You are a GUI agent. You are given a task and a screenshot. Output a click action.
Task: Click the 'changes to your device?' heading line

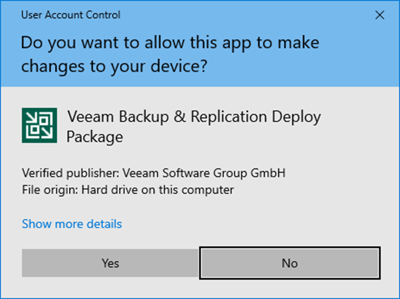[114, 67]
